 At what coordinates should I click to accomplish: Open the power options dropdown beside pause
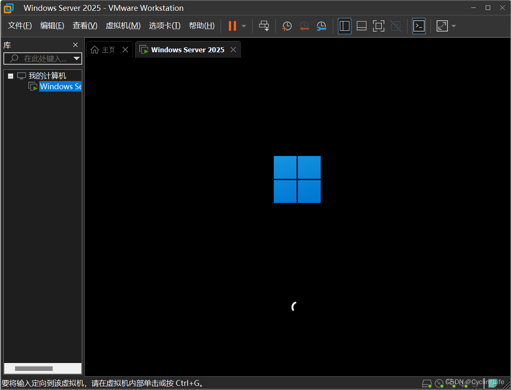point(244,26)
